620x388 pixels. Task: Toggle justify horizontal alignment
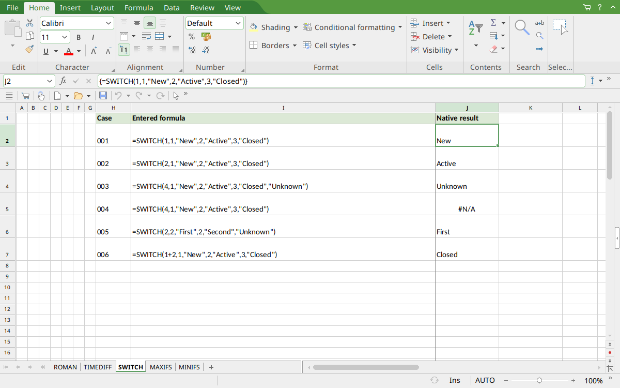(176, 50)
